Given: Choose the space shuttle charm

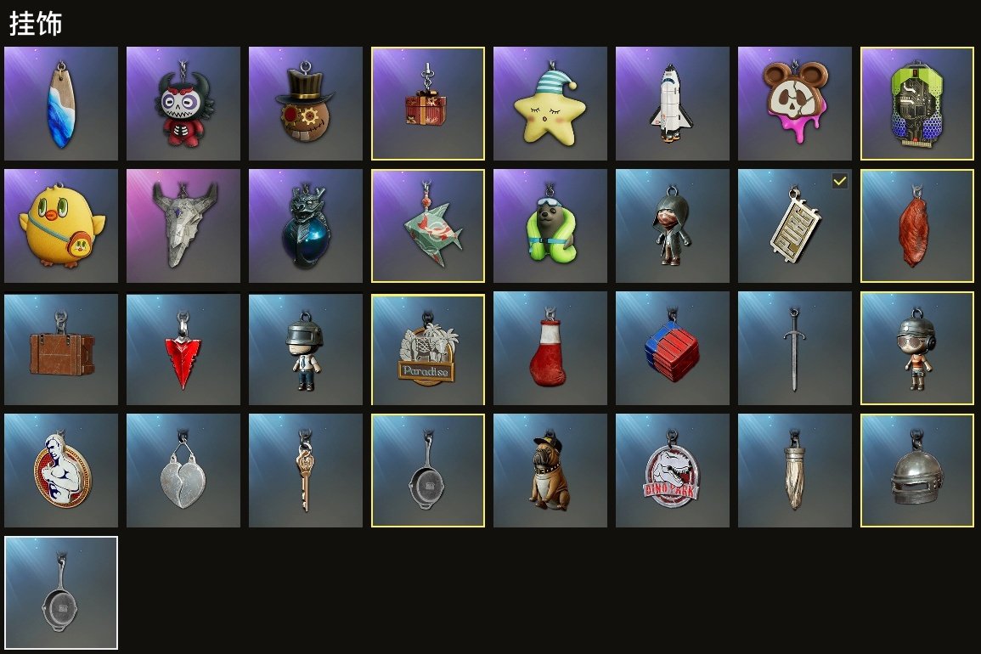Looking at the screenshot, I should (x=672, y=104).
